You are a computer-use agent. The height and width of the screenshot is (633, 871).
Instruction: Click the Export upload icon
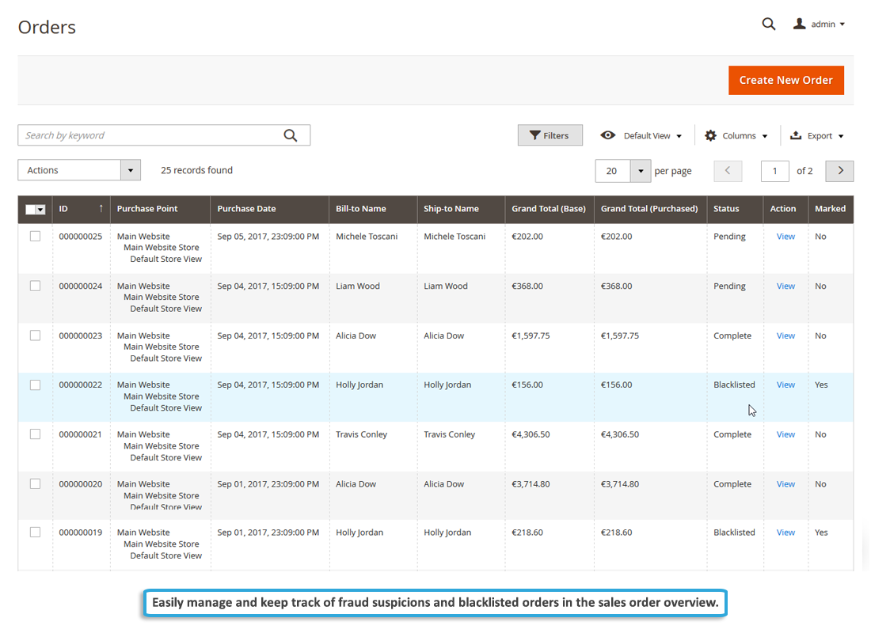tap(796, 135)
